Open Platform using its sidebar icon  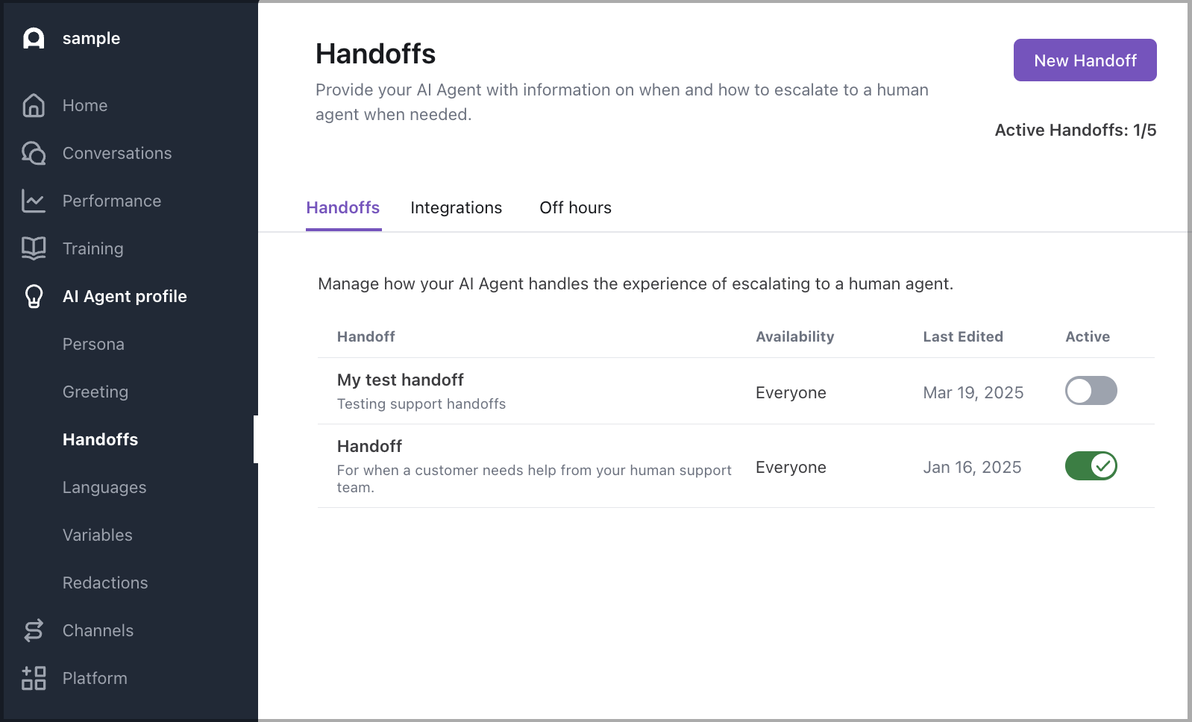point(33,678)
